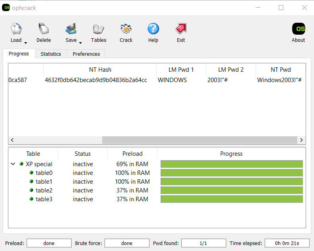Screen dimensions: 314x251
Task: Click the LM Pwd 2 column header
Action: [x=231, y=70]
